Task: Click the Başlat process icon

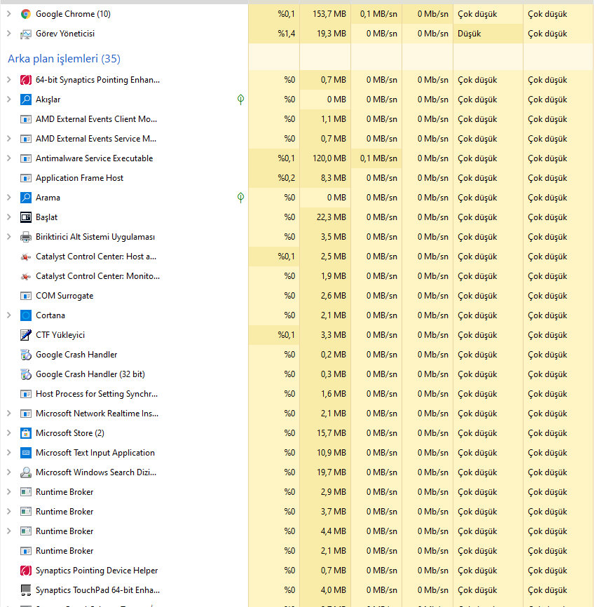Action: pyautogui.click(x=25, y=217)
